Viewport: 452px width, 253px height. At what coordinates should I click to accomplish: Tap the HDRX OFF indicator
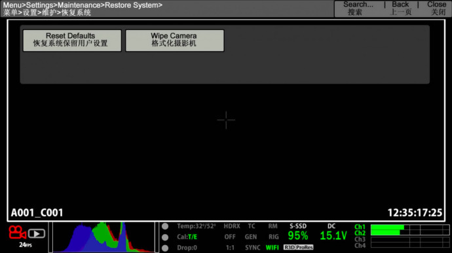231,231
